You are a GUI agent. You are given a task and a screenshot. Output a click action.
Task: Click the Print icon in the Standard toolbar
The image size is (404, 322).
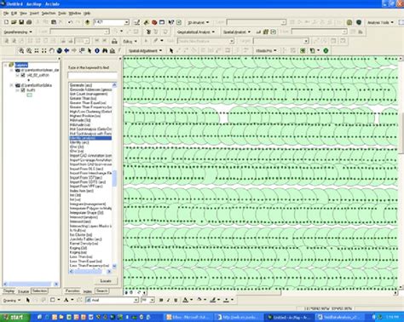click(29, 22)
